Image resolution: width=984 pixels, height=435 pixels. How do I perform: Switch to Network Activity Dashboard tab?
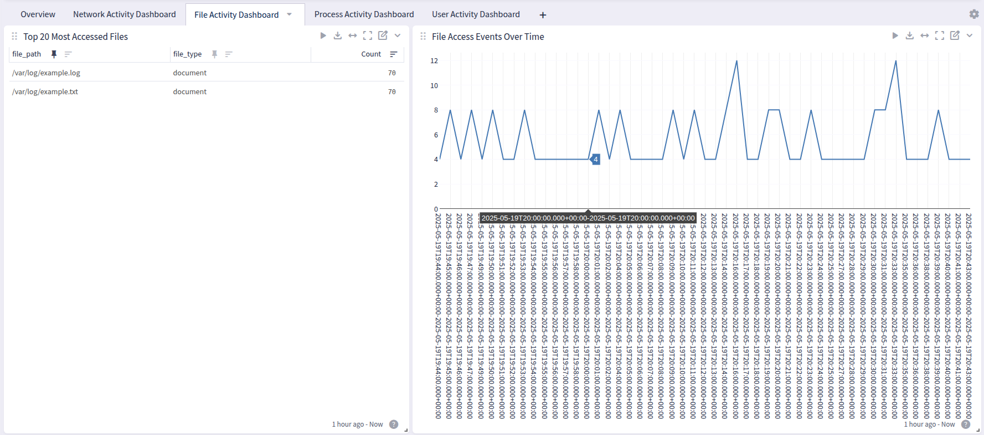coord(124,14)
